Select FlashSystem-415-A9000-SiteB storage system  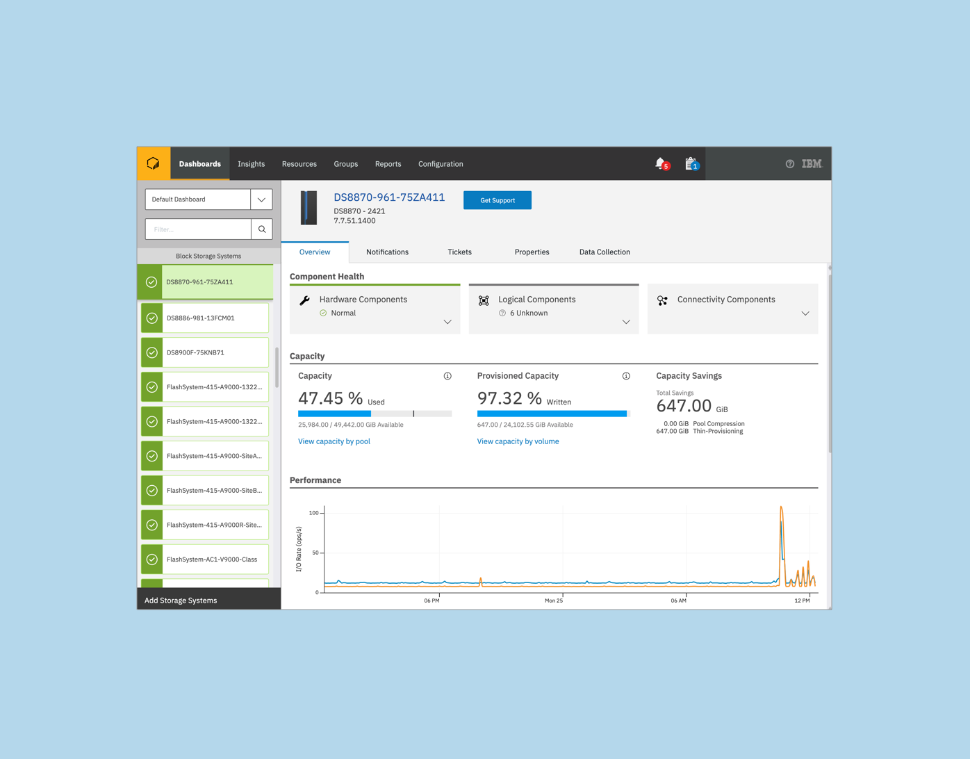click(205, 491)
